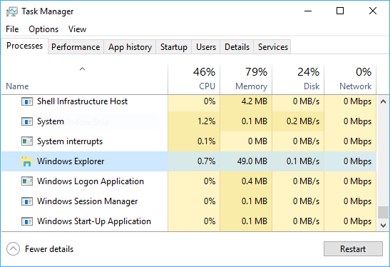Click the scrollbar down arrow in process list

click(x=384, y=226)
